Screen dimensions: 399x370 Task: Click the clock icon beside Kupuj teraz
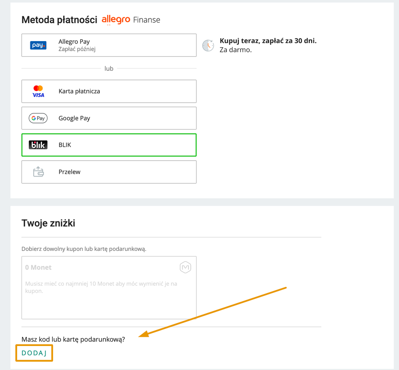coord(208,46)
